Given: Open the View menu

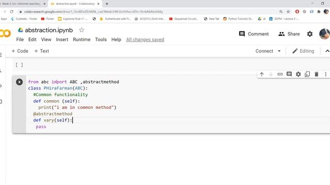Looking at the screenshot, I should coord(46,40).
